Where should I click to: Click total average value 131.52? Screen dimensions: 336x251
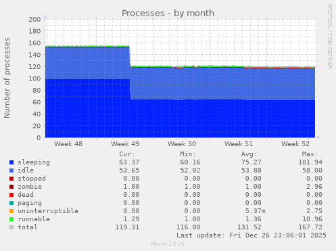249,227
